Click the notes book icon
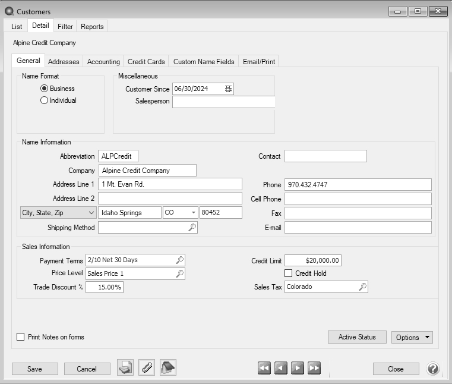452x384 pixels. point(168,368)
